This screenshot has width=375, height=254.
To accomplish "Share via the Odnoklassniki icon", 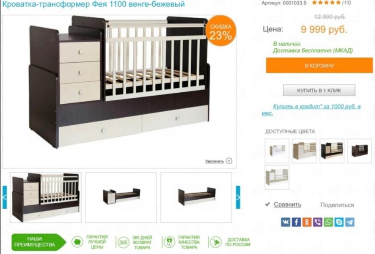I will [x=307, y=222].
